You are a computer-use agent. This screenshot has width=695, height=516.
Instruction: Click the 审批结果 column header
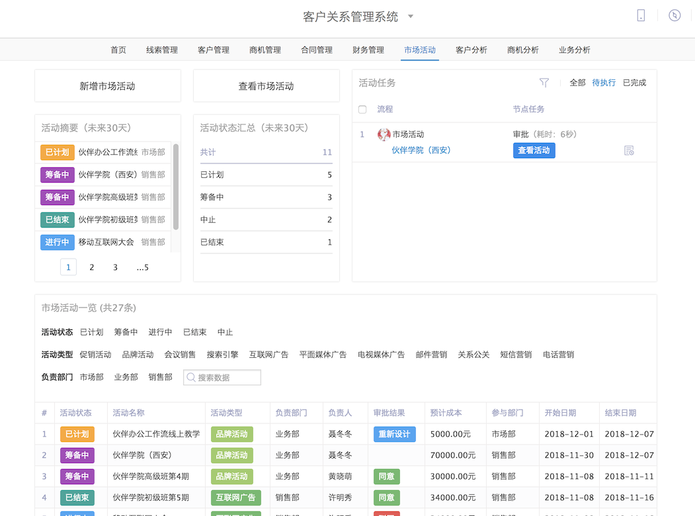[x=389, y=413]
